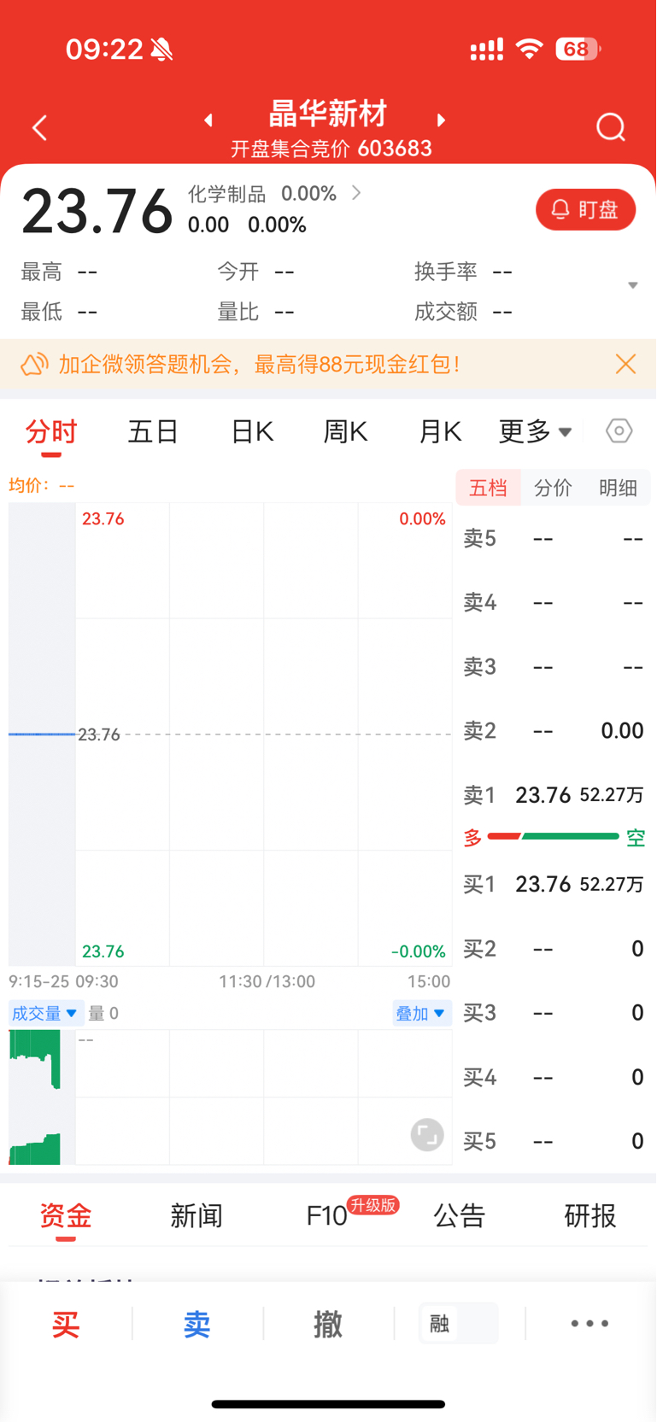Tap the muted bell status icon
657x1422 pixels.
(161, 50)
